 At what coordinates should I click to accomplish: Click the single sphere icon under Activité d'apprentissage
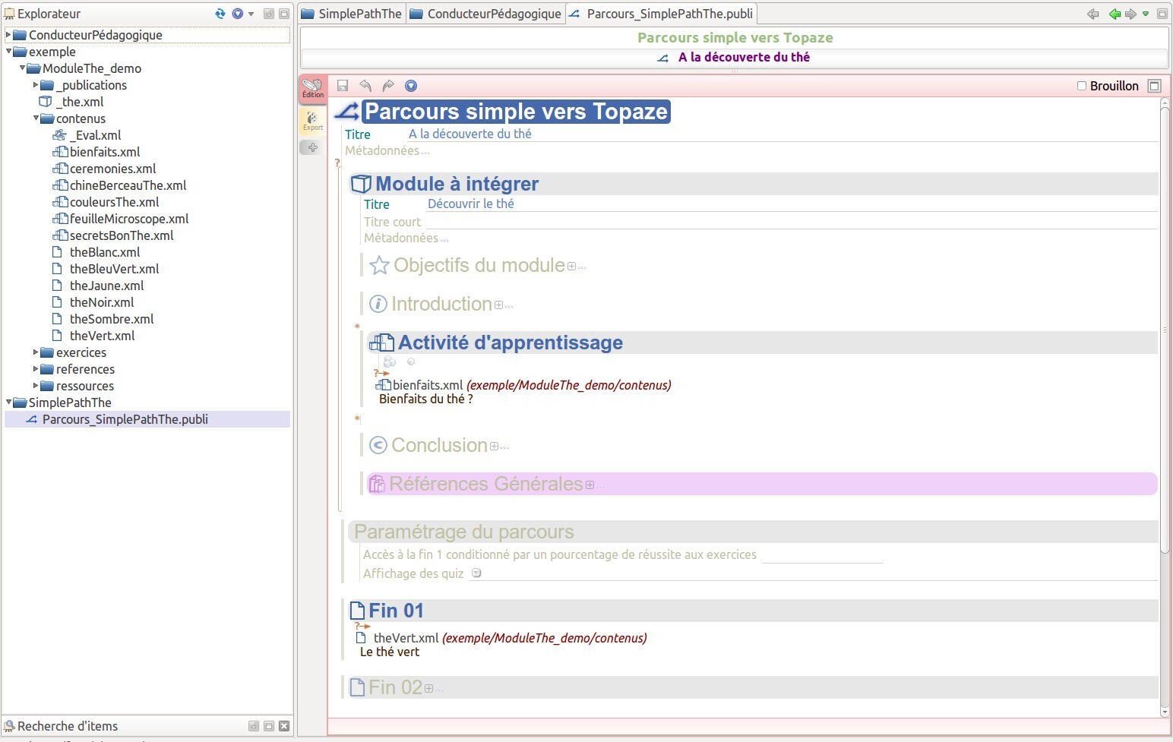click(x=411, y=362)
